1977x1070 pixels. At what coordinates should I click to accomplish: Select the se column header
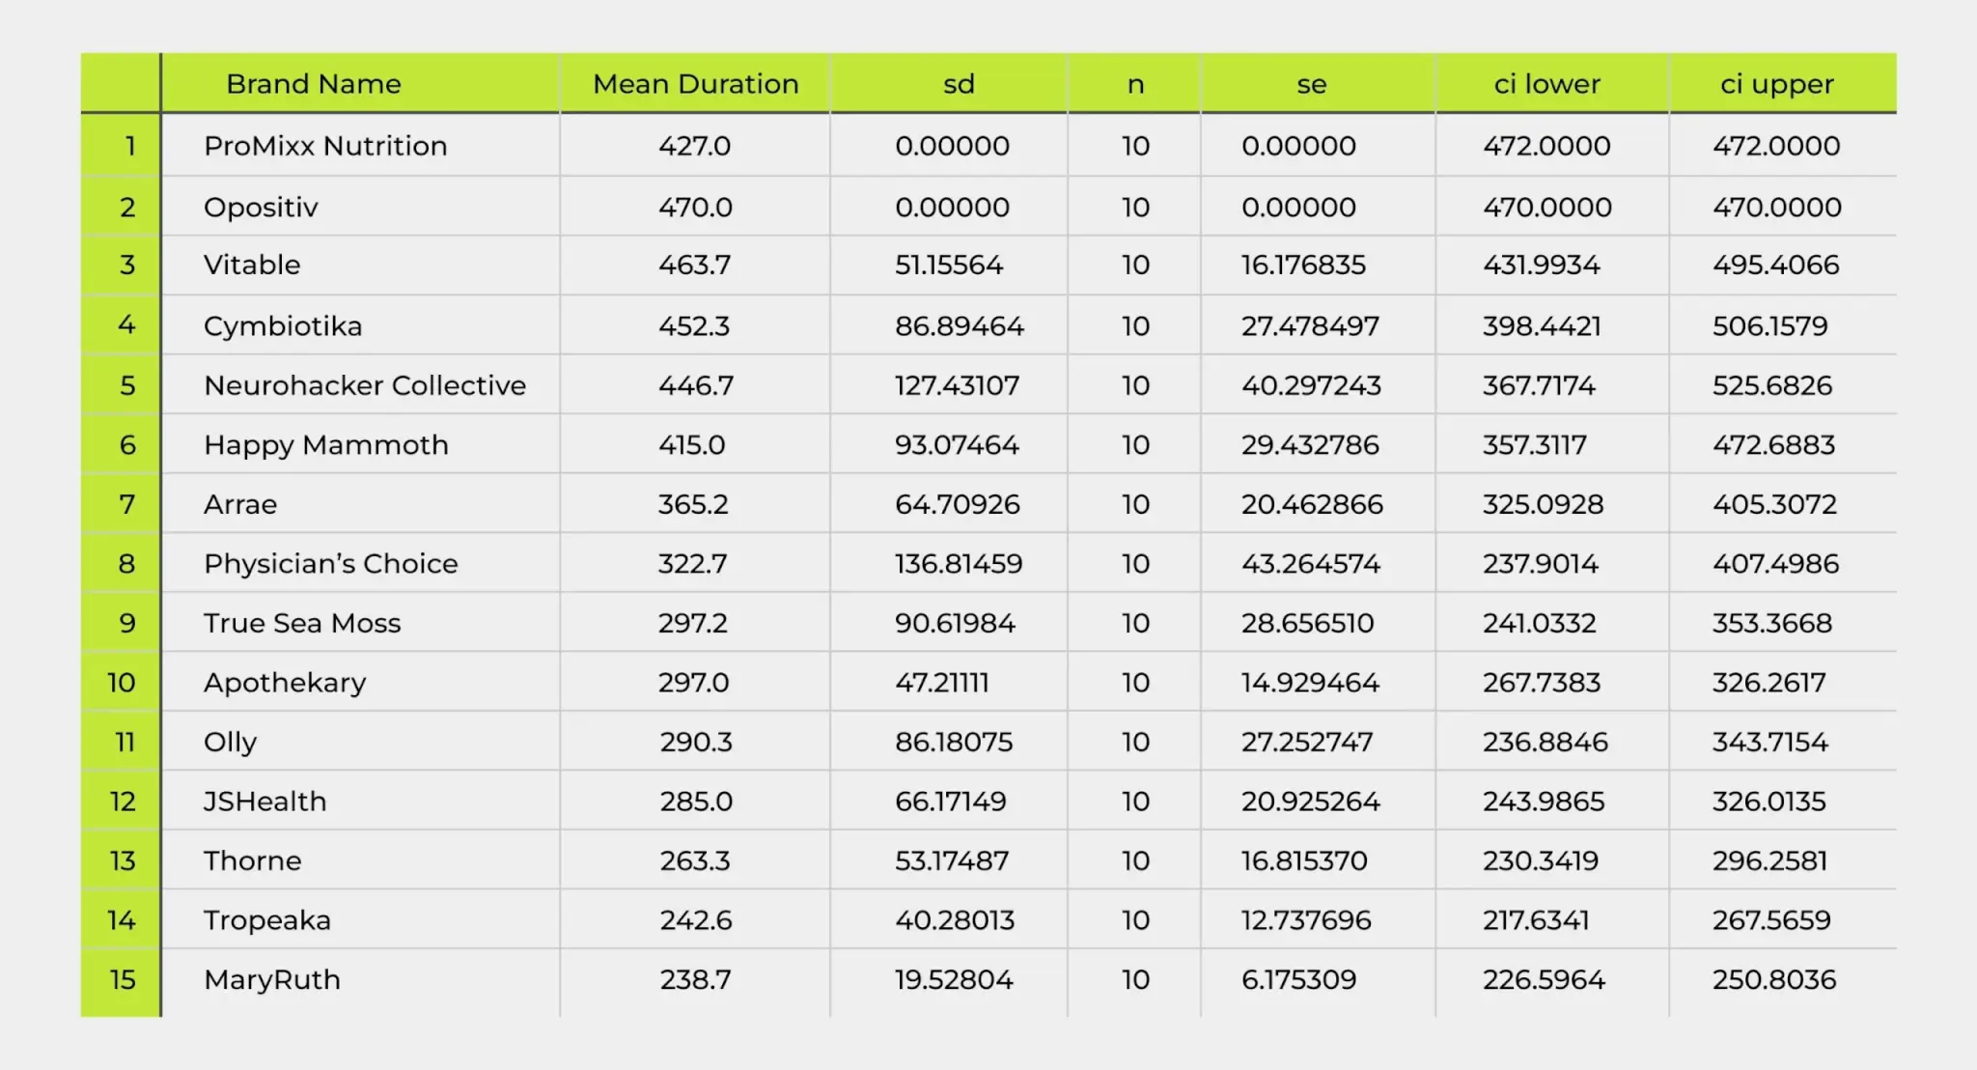pyautogui.click(x=1311, y=85)
